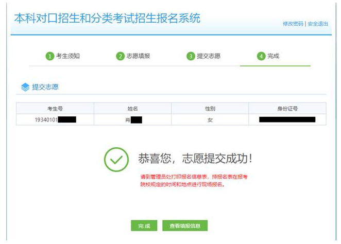The height and width of the screenshot is (244, 341).
Task: Click the blue layers icon beside 提交志愿 heading
Action: click(25, 87)
